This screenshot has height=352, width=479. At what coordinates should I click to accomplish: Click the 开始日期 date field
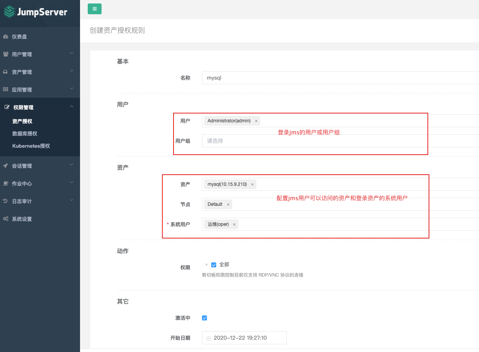coord(244,338)
